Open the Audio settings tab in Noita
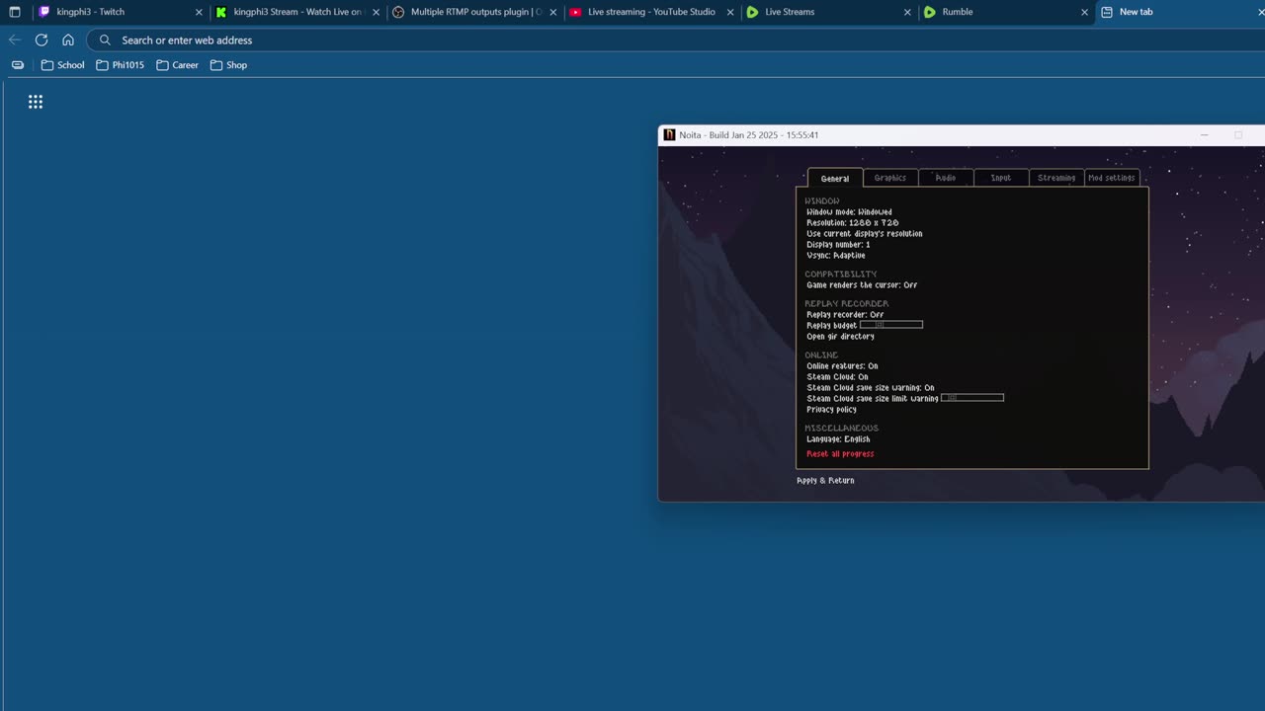This screenshot has width=1265, height=711. (x=946, y=178)
